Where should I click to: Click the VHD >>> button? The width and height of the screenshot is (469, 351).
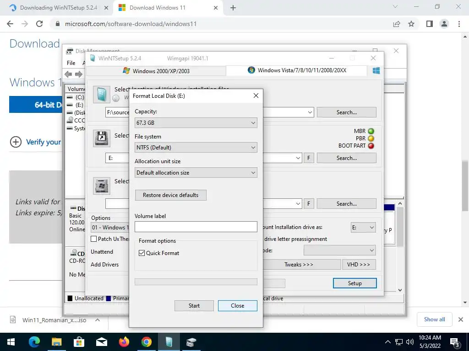[359, 265]
